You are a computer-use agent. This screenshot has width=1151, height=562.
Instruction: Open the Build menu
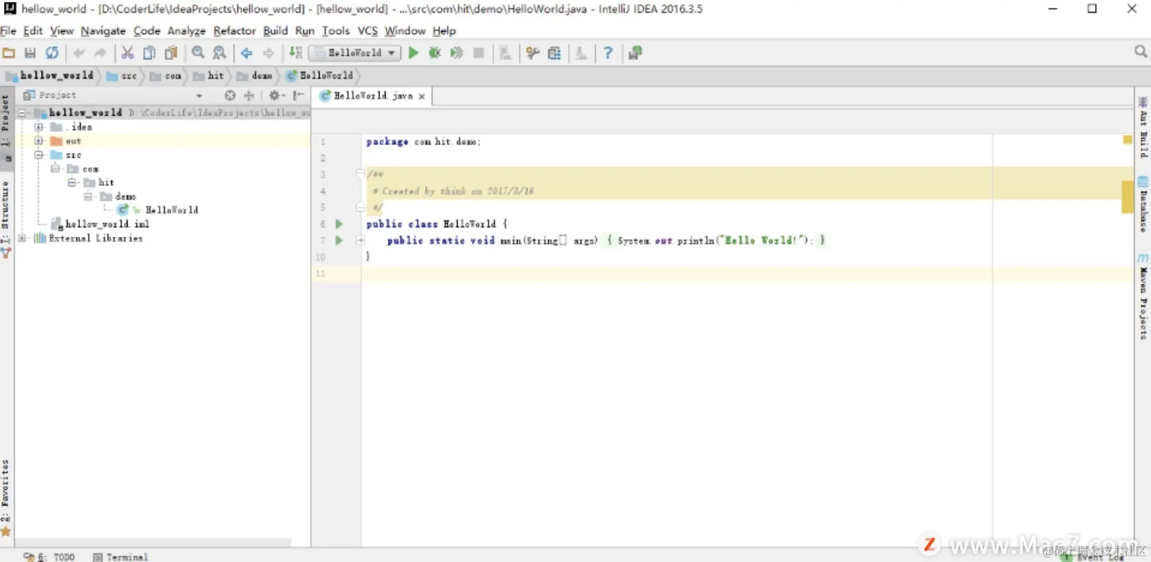pos(275,31)
